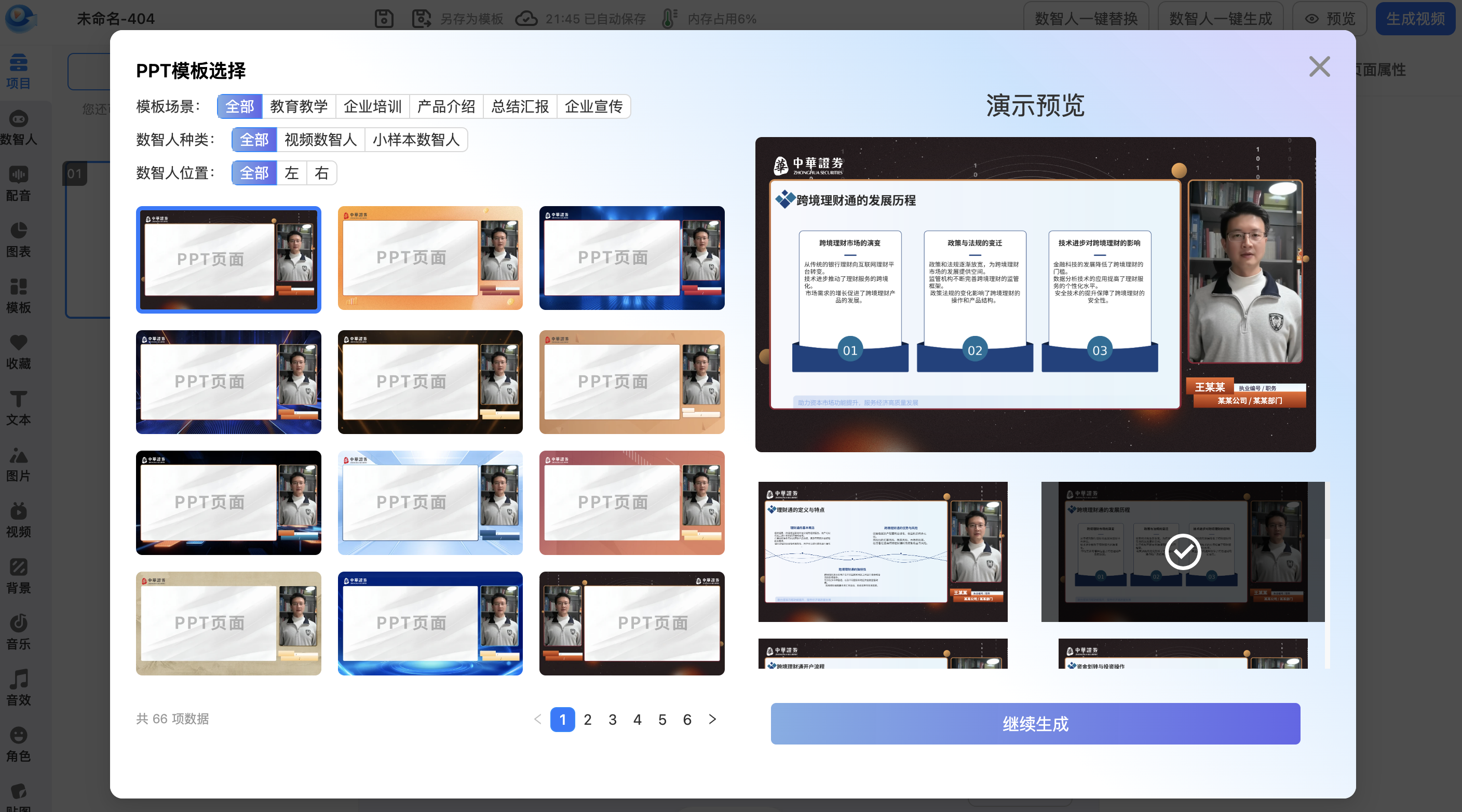Image resolution: width=1462 pixels, height=812 pixels.
Task: Select the 教育教学 scene tab
Action: (x=299, y=106)
